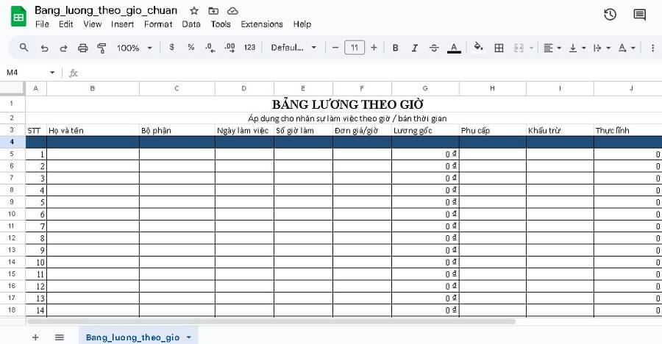662x344 pixels.
Task: Select the 'Khấu trừ' header cell
Action: 560,130
